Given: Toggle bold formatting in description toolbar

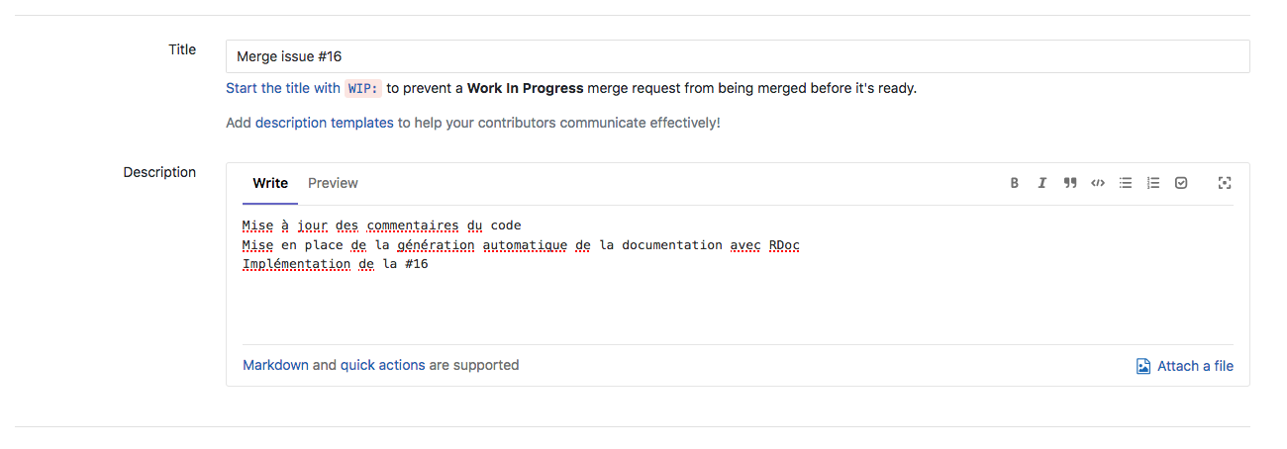Looking at the screenshot, I should [x=1015, y=183].
